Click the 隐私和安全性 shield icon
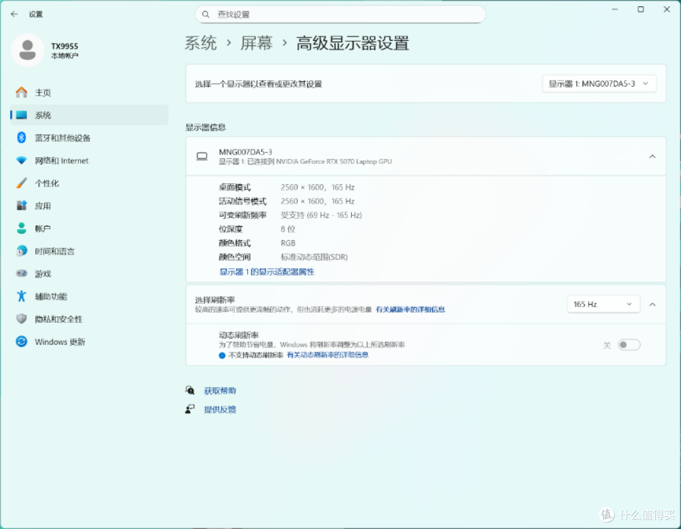Screen dimensions: 681x529 pos(21,319)
